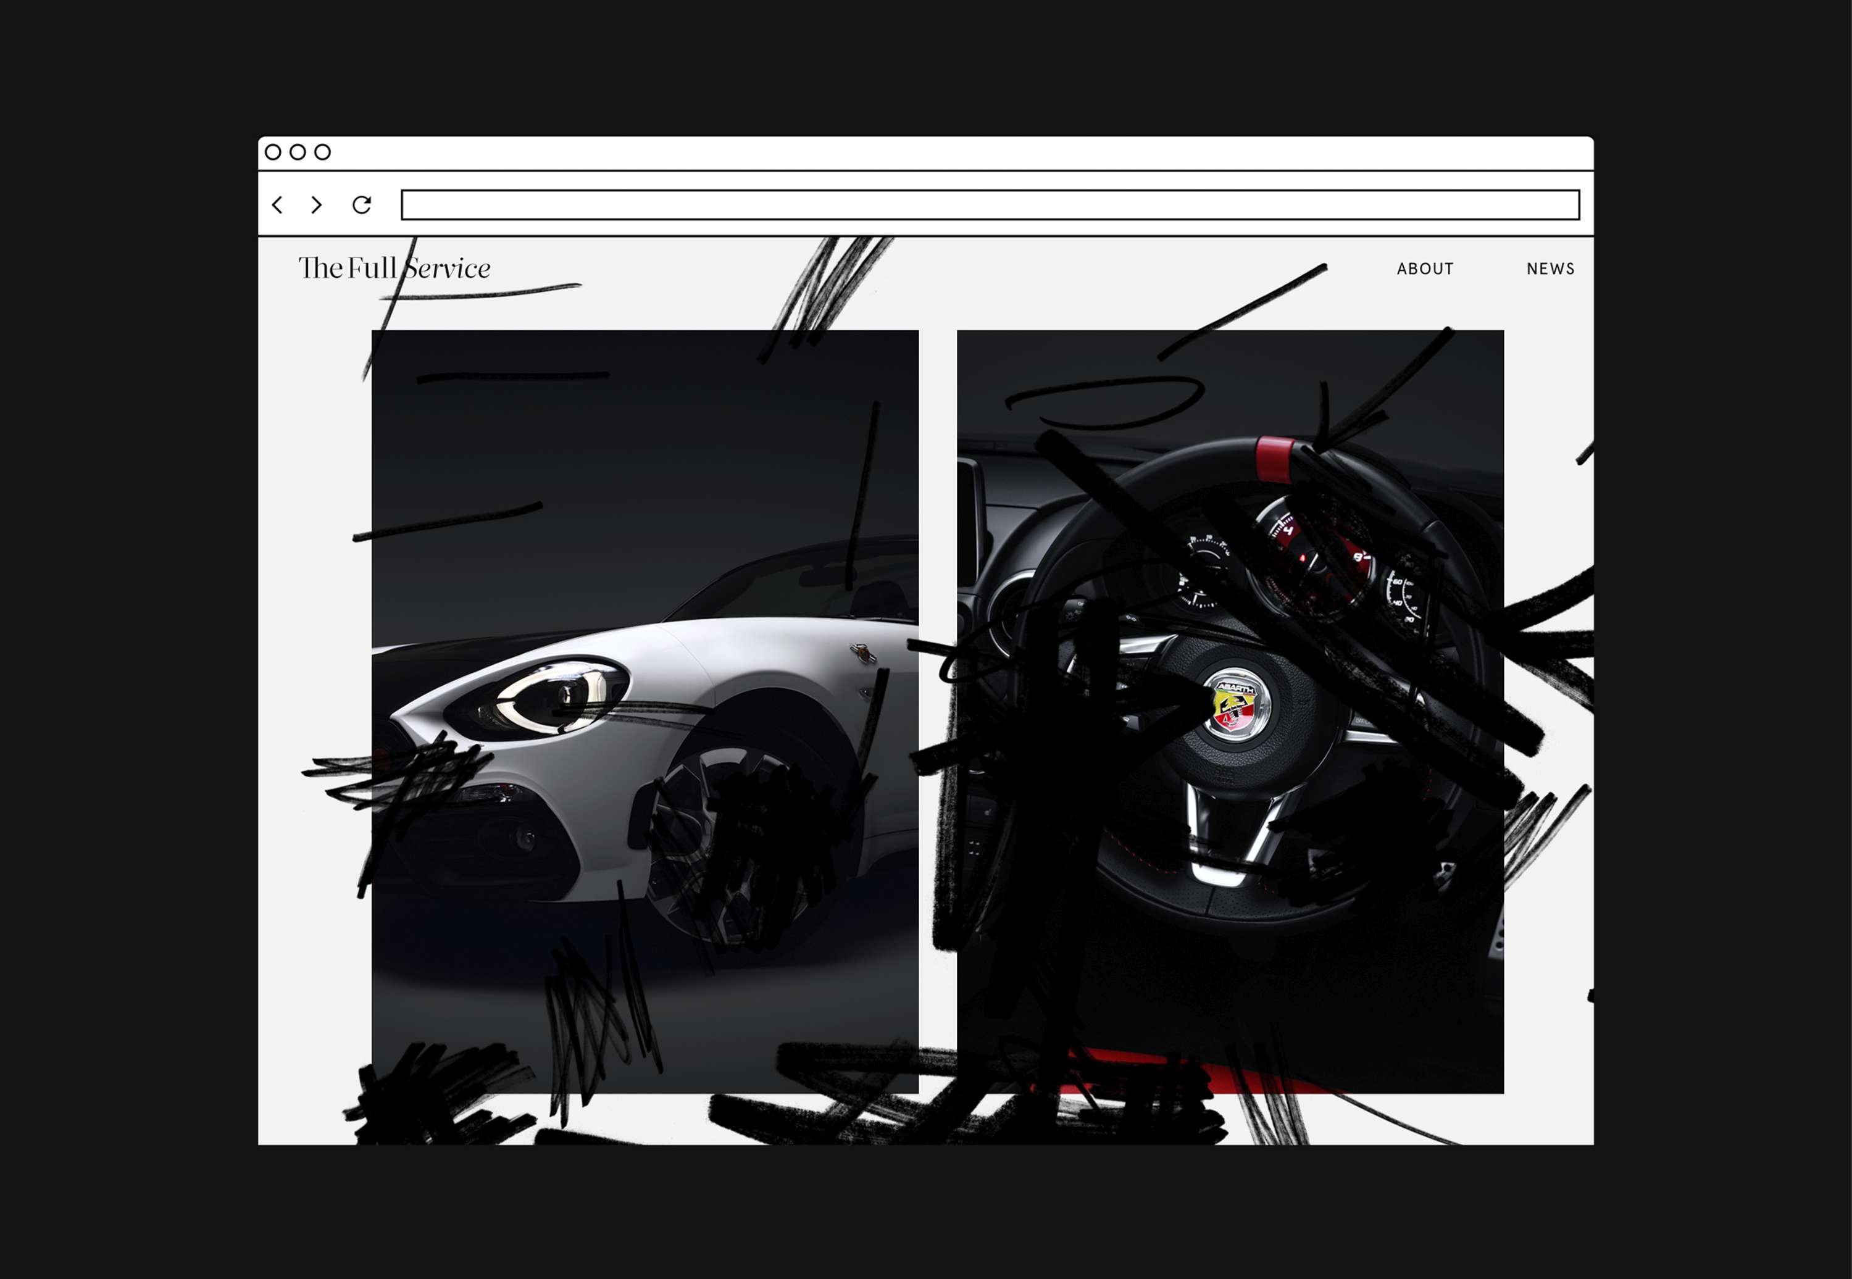Open the NEWS page
The width and height of the screenshot is (1852, 1279).
(1550, 269)
